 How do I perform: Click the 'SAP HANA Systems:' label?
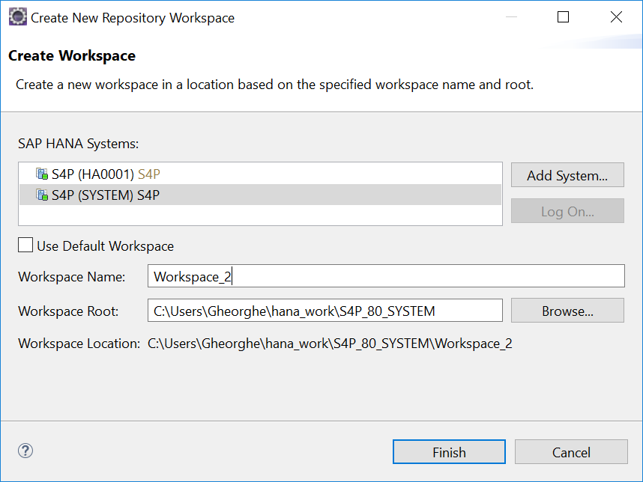[79, 144]
